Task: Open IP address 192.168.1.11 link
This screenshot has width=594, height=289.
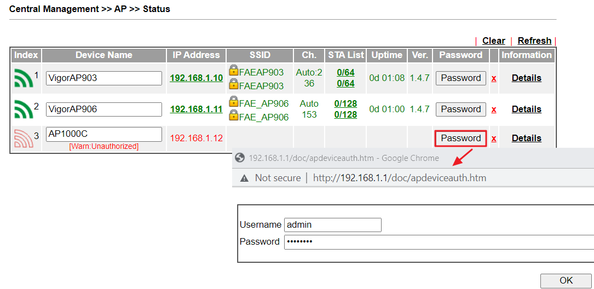Action: pyautogui.click(x=196, y=109)
